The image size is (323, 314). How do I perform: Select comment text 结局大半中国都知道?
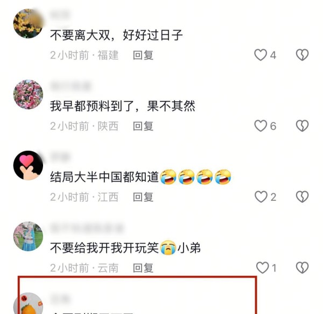click(x=104, y=177)
